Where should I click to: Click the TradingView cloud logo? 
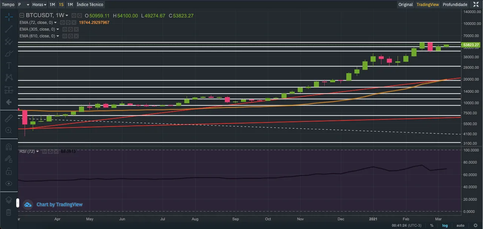tap(28, 204)
